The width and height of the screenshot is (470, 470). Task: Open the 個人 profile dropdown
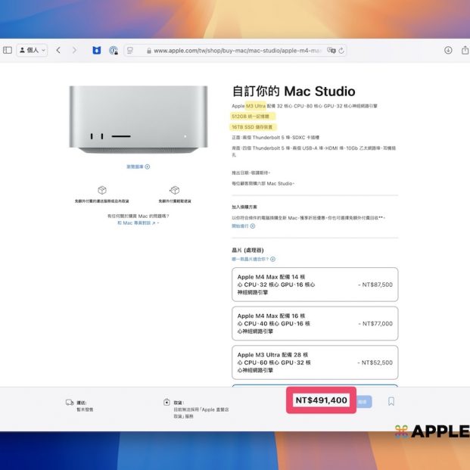coord(32,50)
